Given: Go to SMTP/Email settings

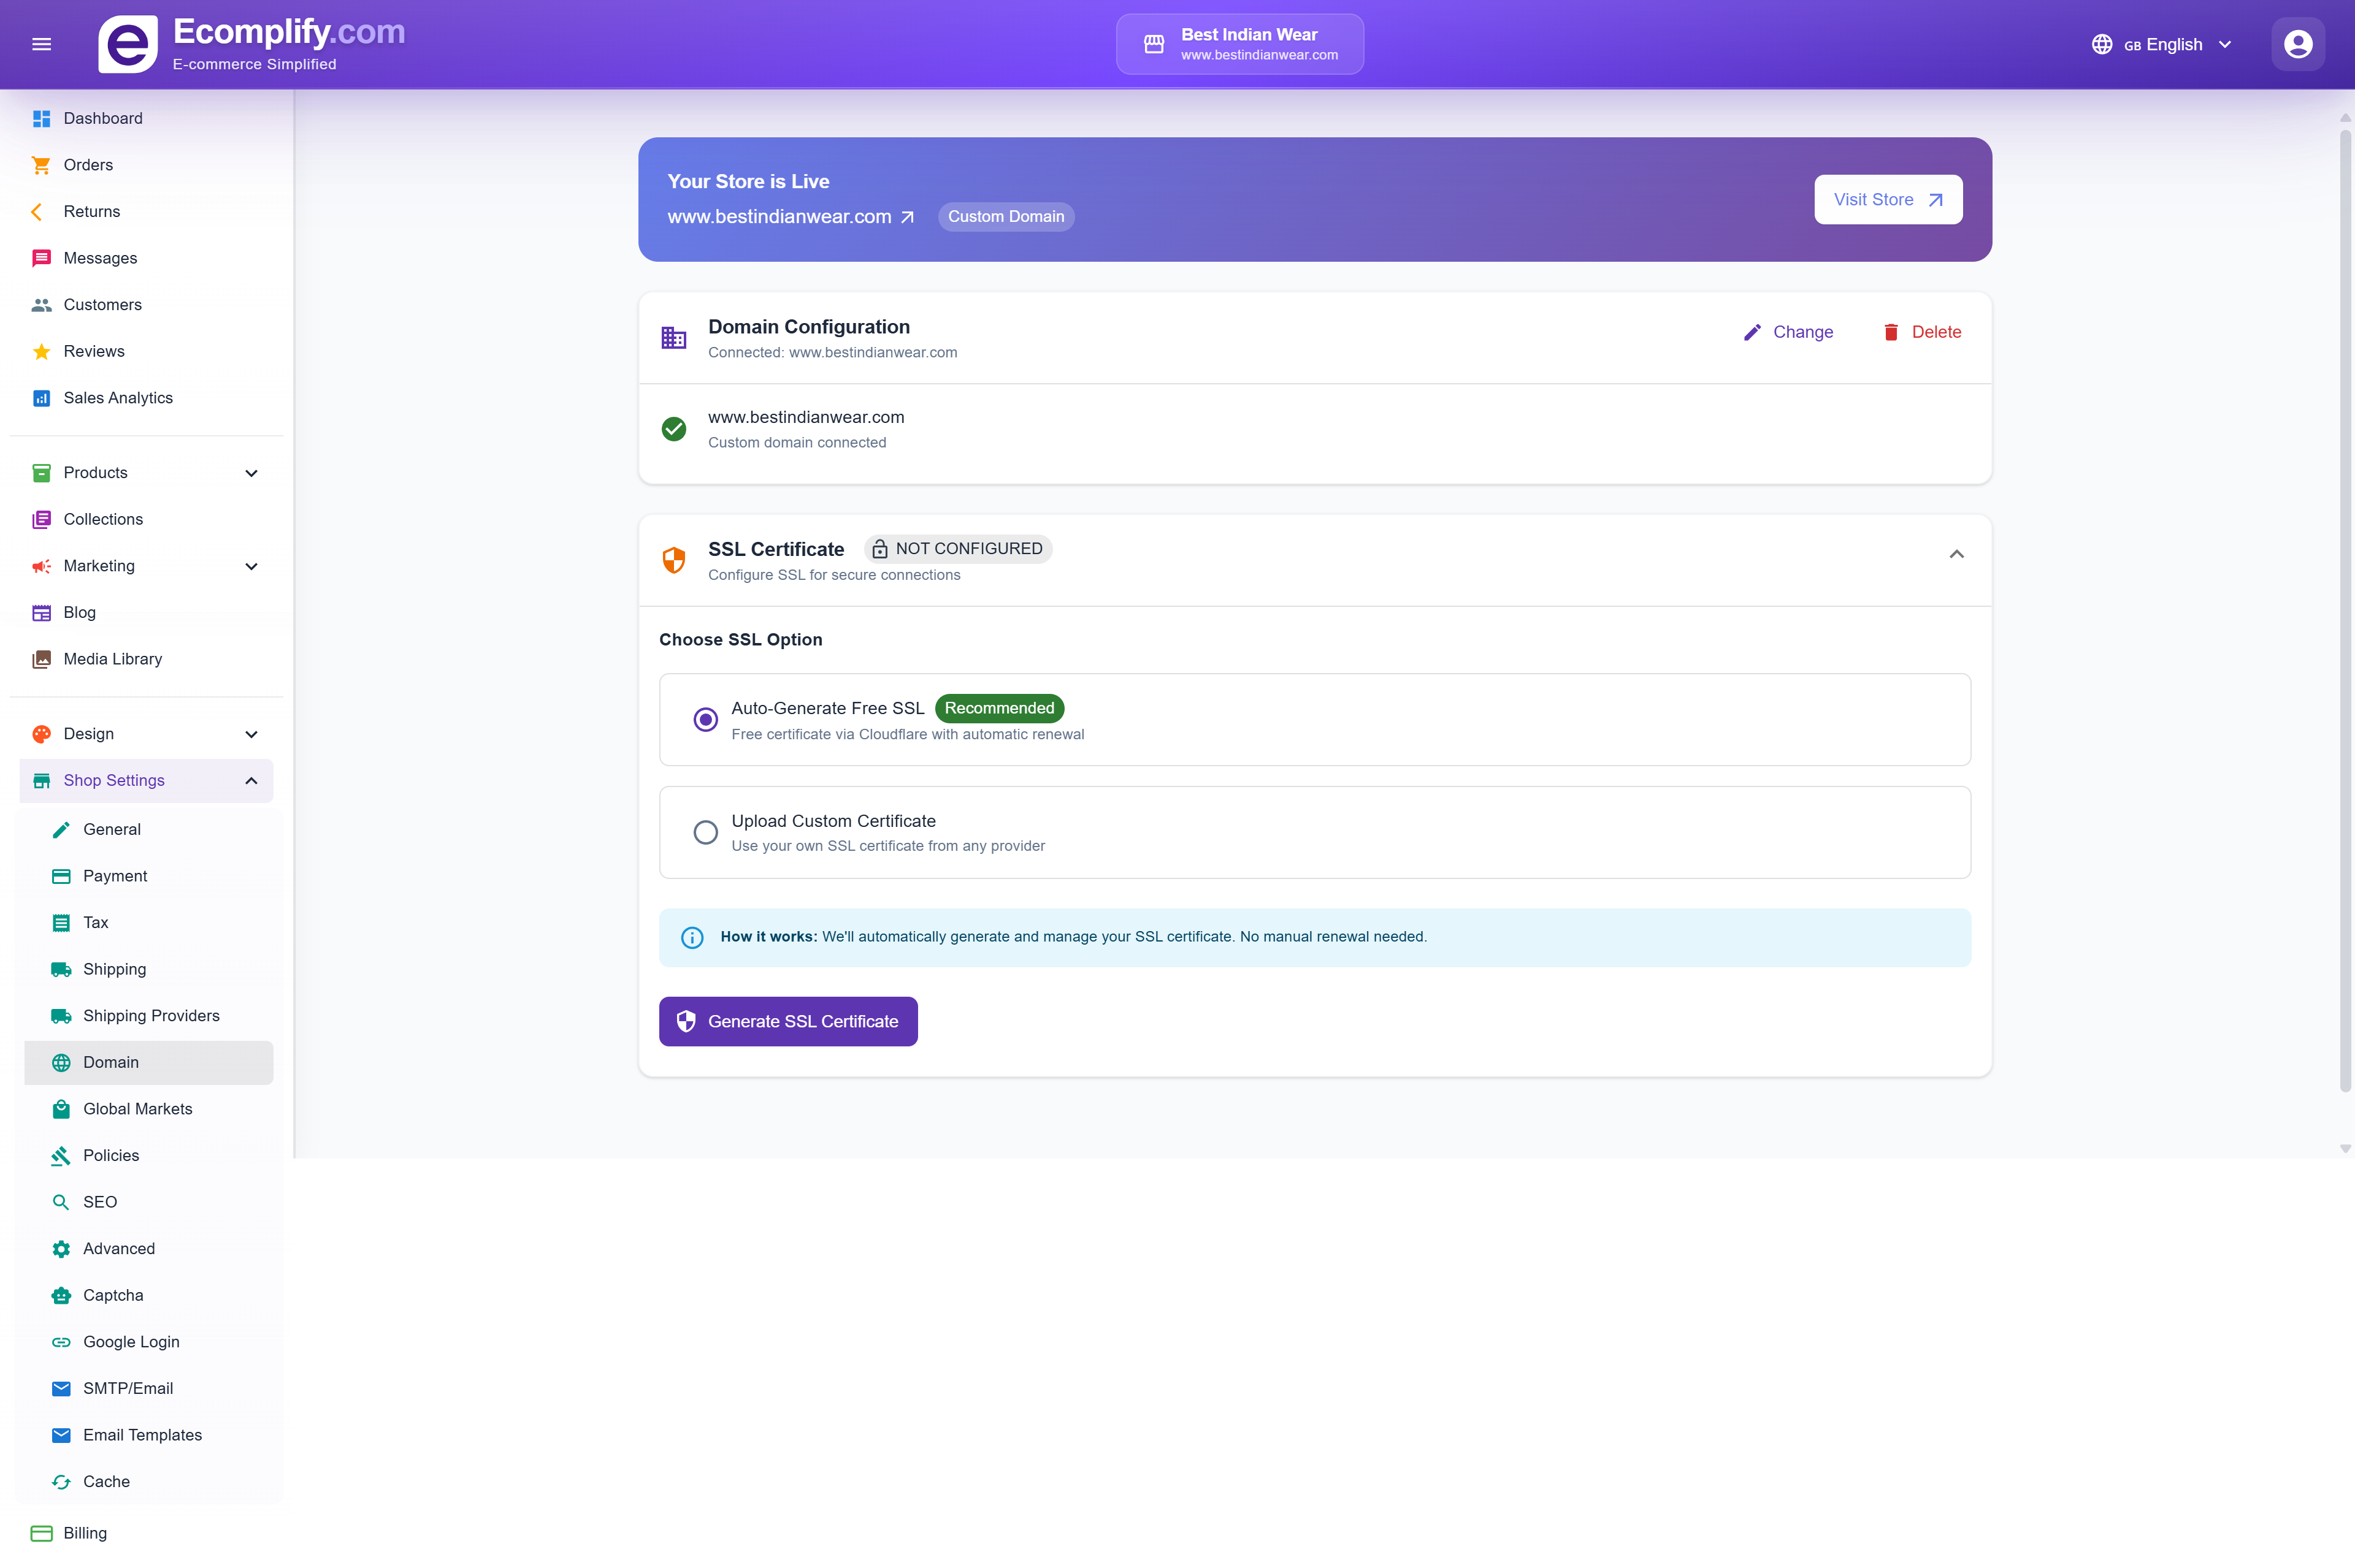Looking at the screenshot, I should click(x=128, y=1388).
